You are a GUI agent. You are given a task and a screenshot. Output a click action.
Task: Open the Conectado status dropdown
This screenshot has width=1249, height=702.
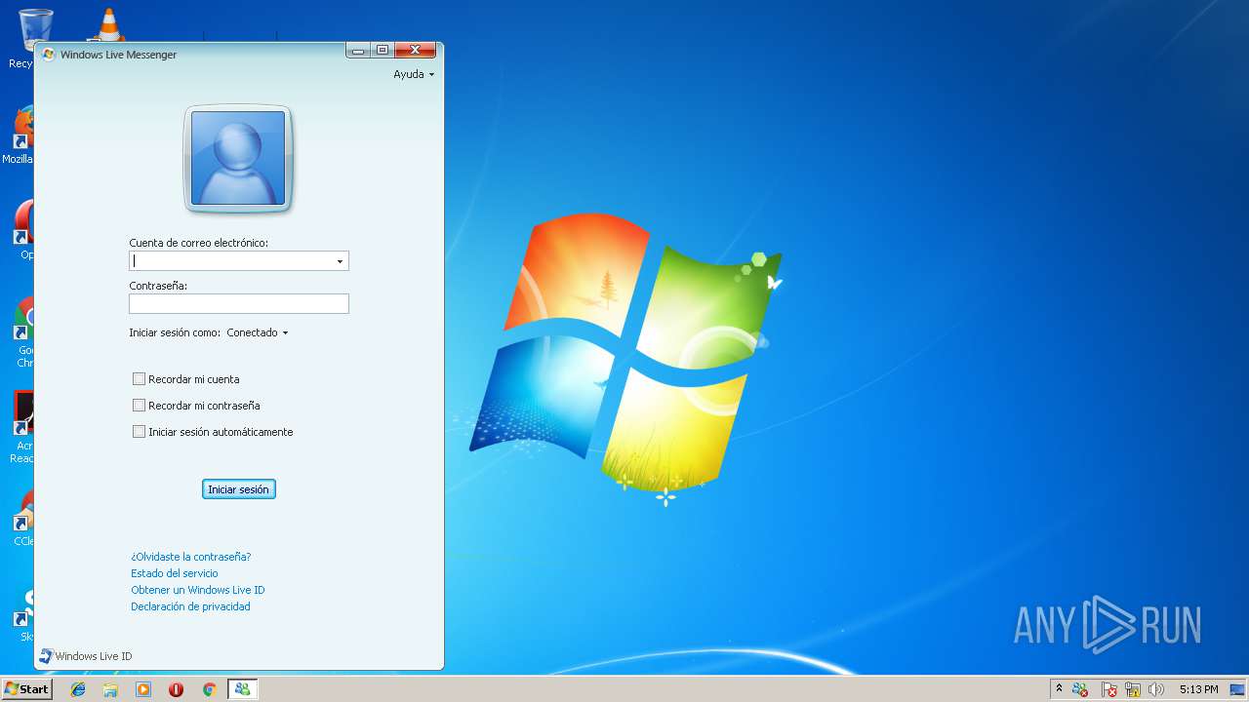(258, 332)
